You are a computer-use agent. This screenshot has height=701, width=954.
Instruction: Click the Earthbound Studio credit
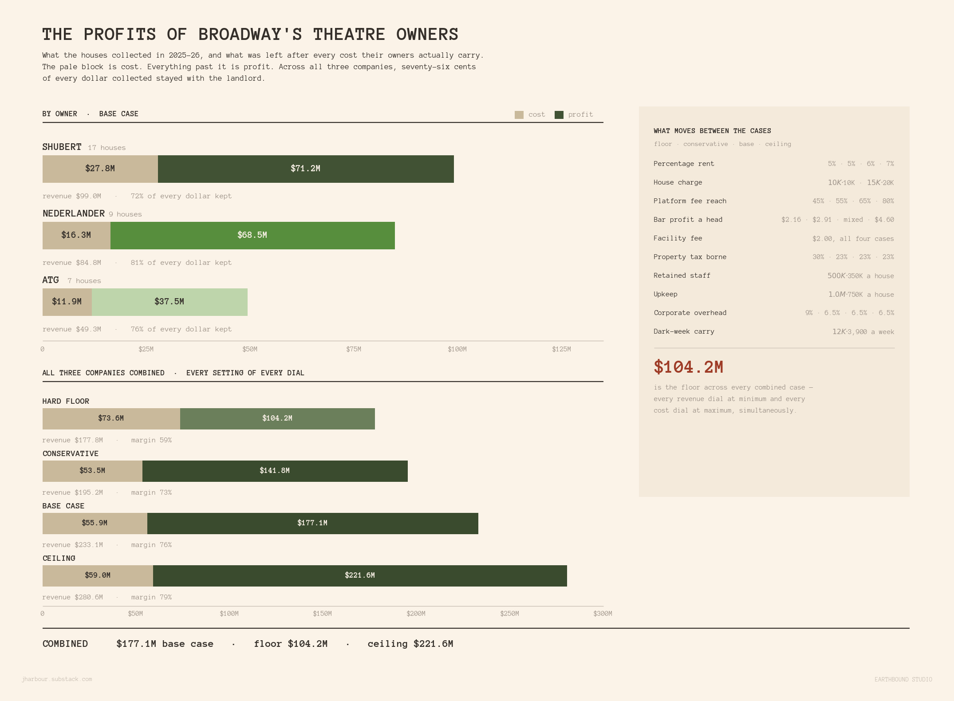903,679
